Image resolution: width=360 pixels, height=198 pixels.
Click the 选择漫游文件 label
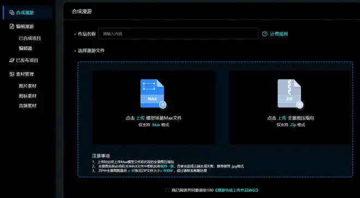pyautogui.click(x=91, y=51)
